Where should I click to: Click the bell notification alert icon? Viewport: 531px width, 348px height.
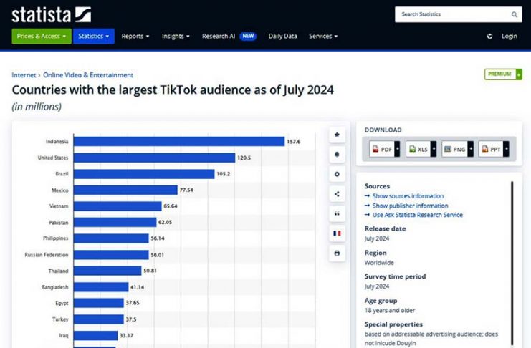337,155
